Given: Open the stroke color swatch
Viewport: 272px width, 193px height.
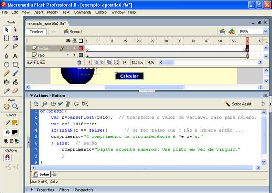Looking at the screenshot, I should (x=15, y=123).
